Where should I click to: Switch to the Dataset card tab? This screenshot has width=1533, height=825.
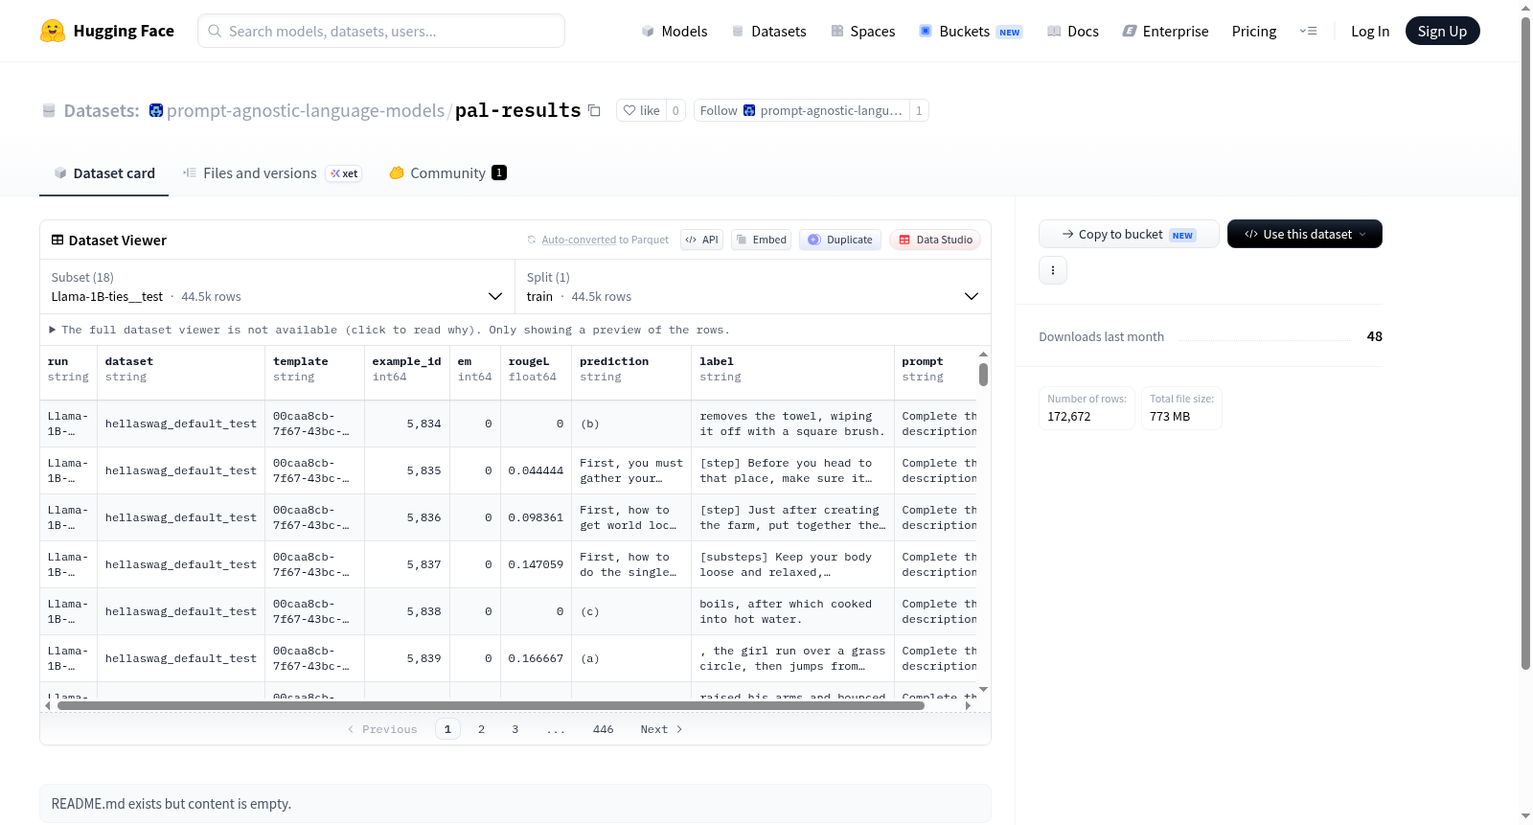[x=104, y=173]
